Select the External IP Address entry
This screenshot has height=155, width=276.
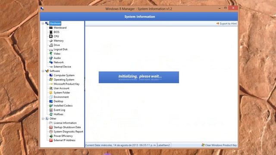pyautogui.click(x=64, y=140)
